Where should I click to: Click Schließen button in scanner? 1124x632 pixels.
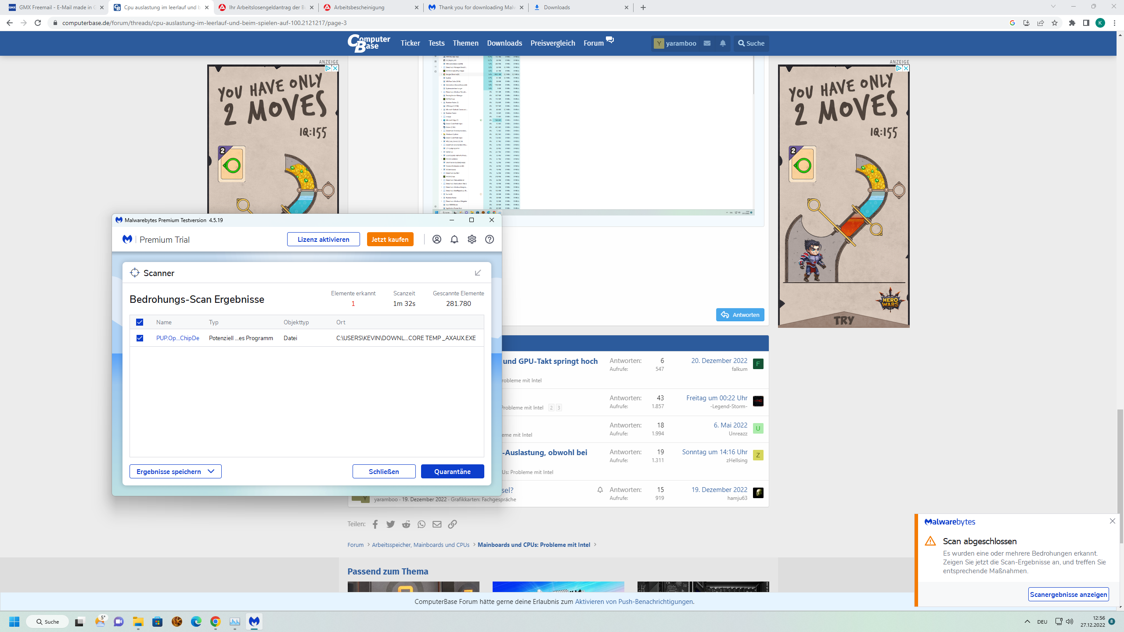point(384,471)
